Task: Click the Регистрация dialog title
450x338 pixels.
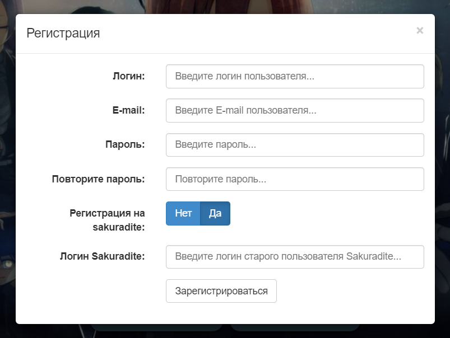Action: (x=63, y=33)
